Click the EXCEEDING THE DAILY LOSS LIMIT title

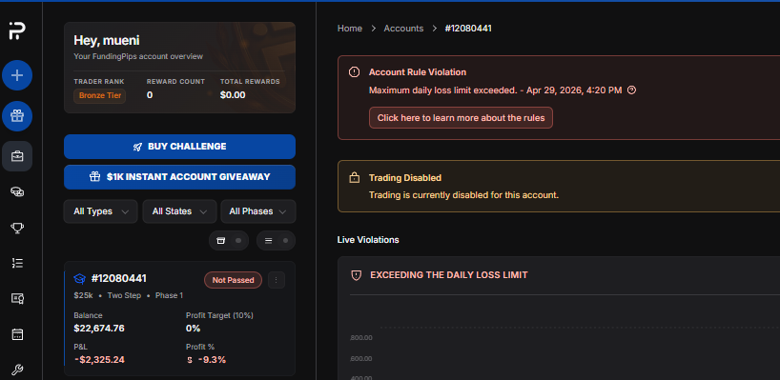coord(449,275)
